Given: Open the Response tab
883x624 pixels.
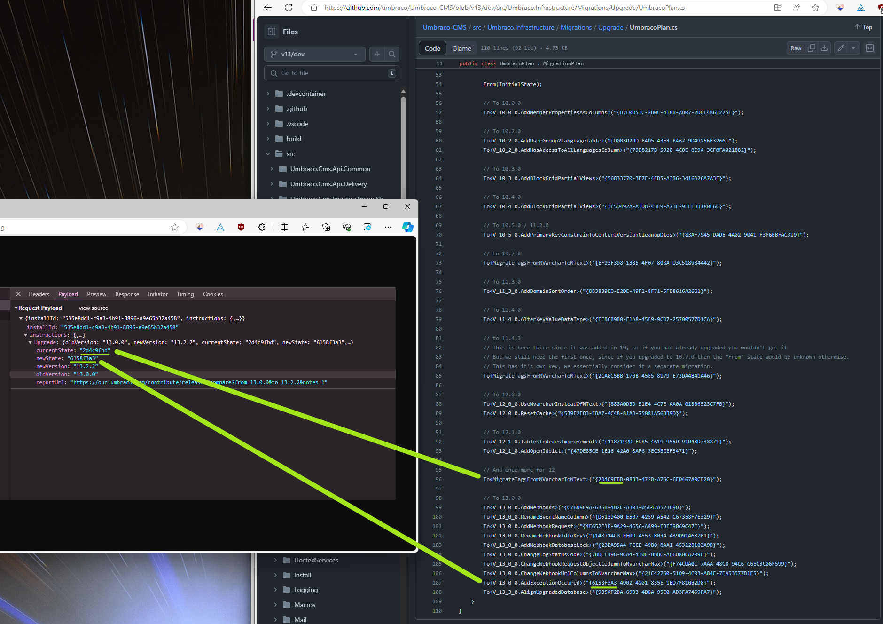Looking at the screenshot, I should pos(127,294).
